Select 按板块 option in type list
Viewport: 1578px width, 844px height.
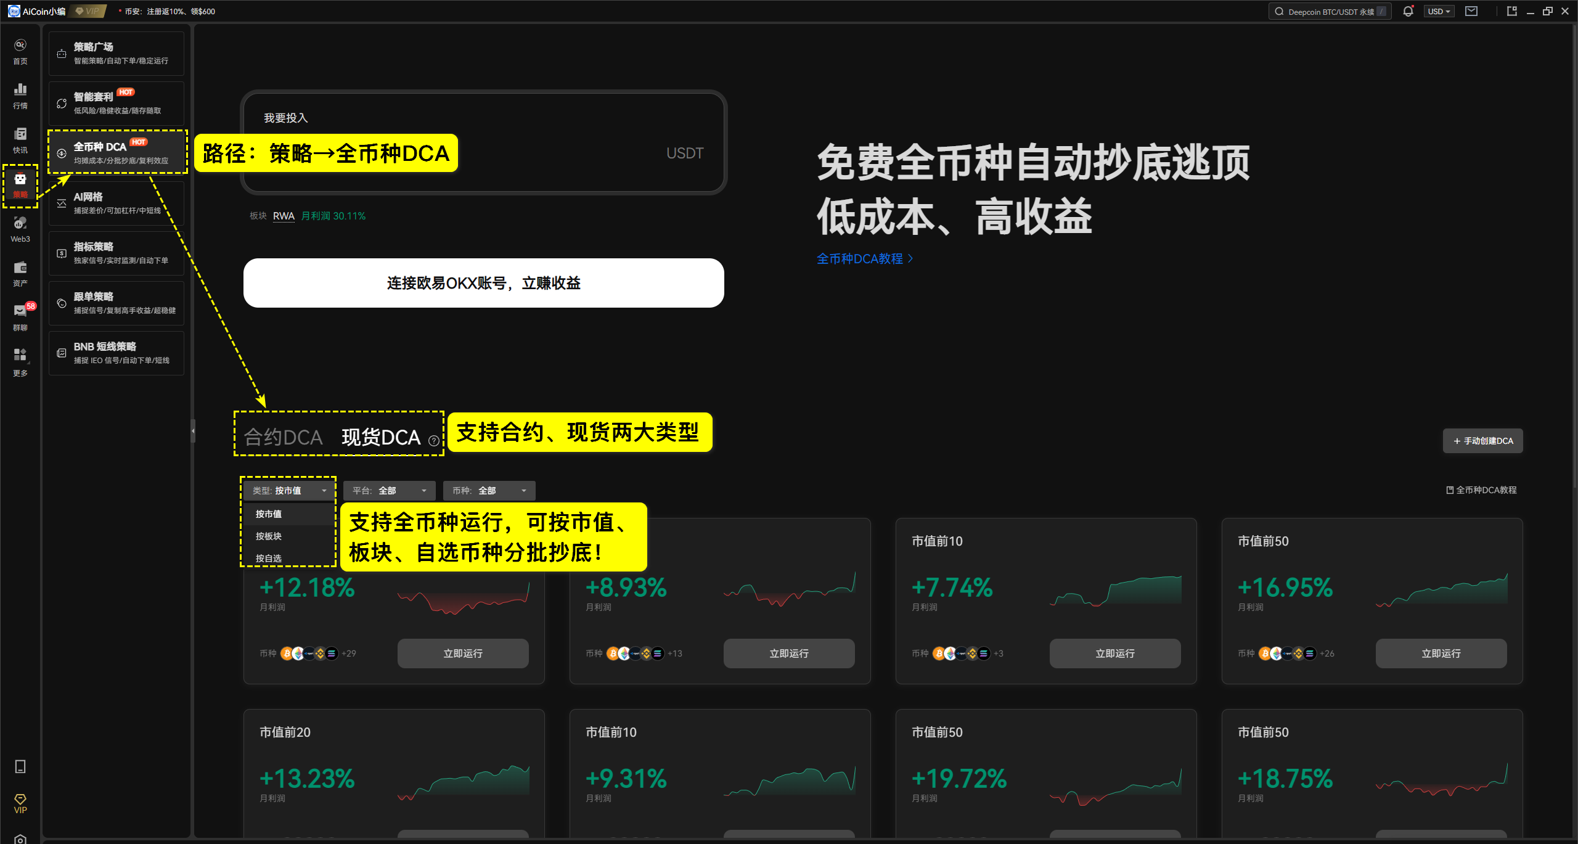[288, 536]
